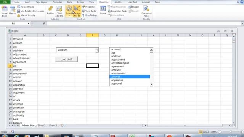
Task: Select answer in the list box
Action: 130,76
